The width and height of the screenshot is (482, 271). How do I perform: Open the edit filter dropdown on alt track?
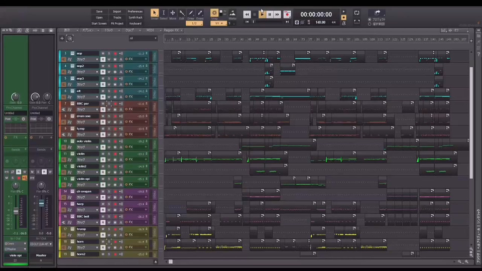pos(87,97)
